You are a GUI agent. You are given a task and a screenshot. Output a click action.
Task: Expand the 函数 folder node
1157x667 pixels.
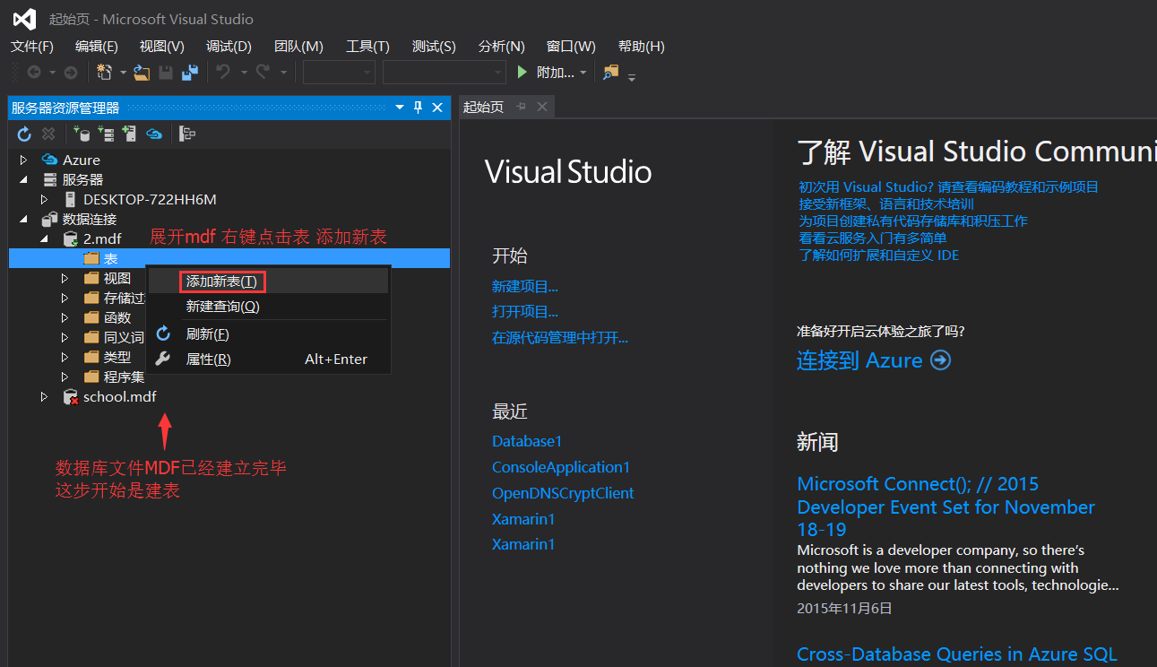click(65, 317)
